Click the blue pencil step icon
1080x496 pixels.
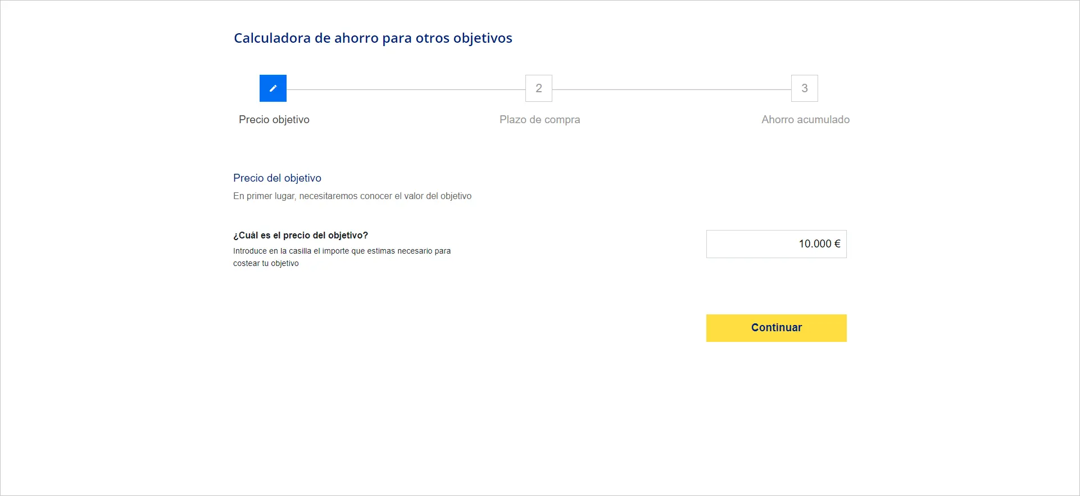[x=273, y=88]
